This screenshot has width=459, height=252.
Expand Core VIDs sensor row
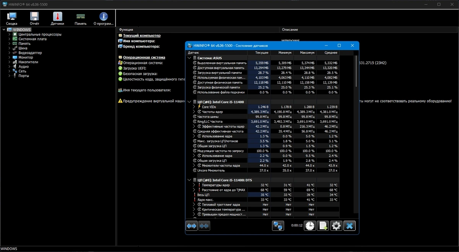[x=194, y=107]
